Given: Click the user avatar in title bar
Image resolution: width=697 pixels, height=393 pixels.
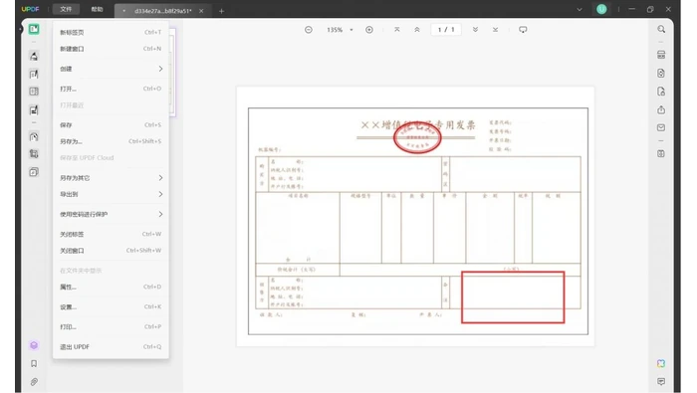Looking at the screenshot, I should pos(601,9).
